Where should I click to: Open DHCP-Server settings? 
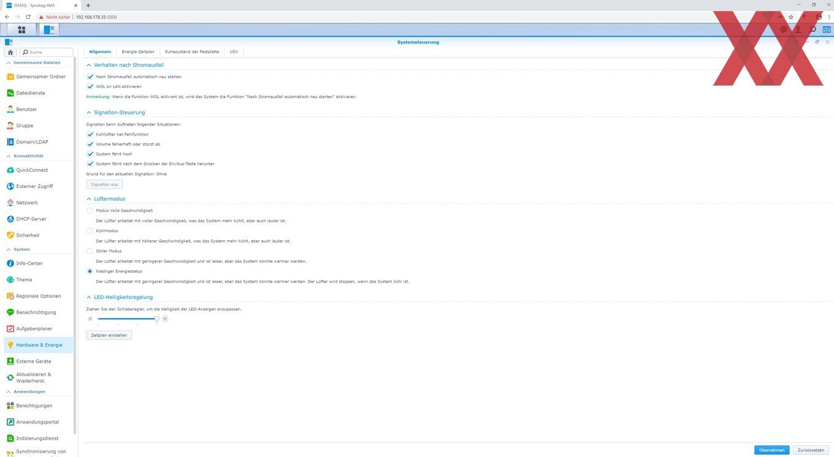pyautogui.click(x=38, y=219)
